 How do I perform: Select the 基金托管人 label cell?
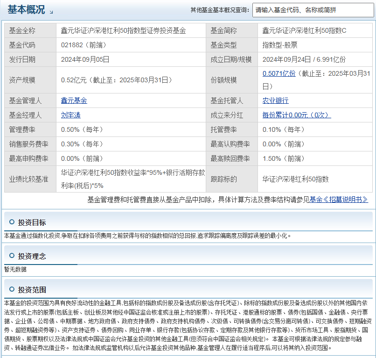click(x=232, y=100)
